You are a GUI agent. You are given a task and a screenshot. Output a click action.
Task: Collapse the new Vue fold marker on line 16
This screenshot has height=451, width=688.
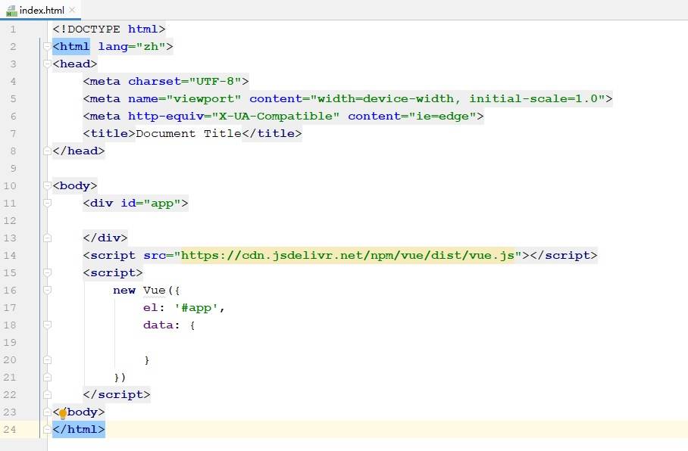[x=48, y=290]
